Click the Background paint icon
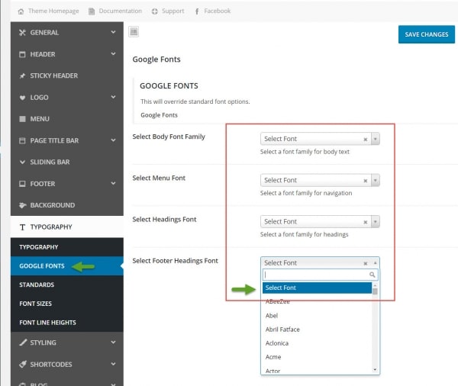458x386 pixels. (x=22, y=205)
